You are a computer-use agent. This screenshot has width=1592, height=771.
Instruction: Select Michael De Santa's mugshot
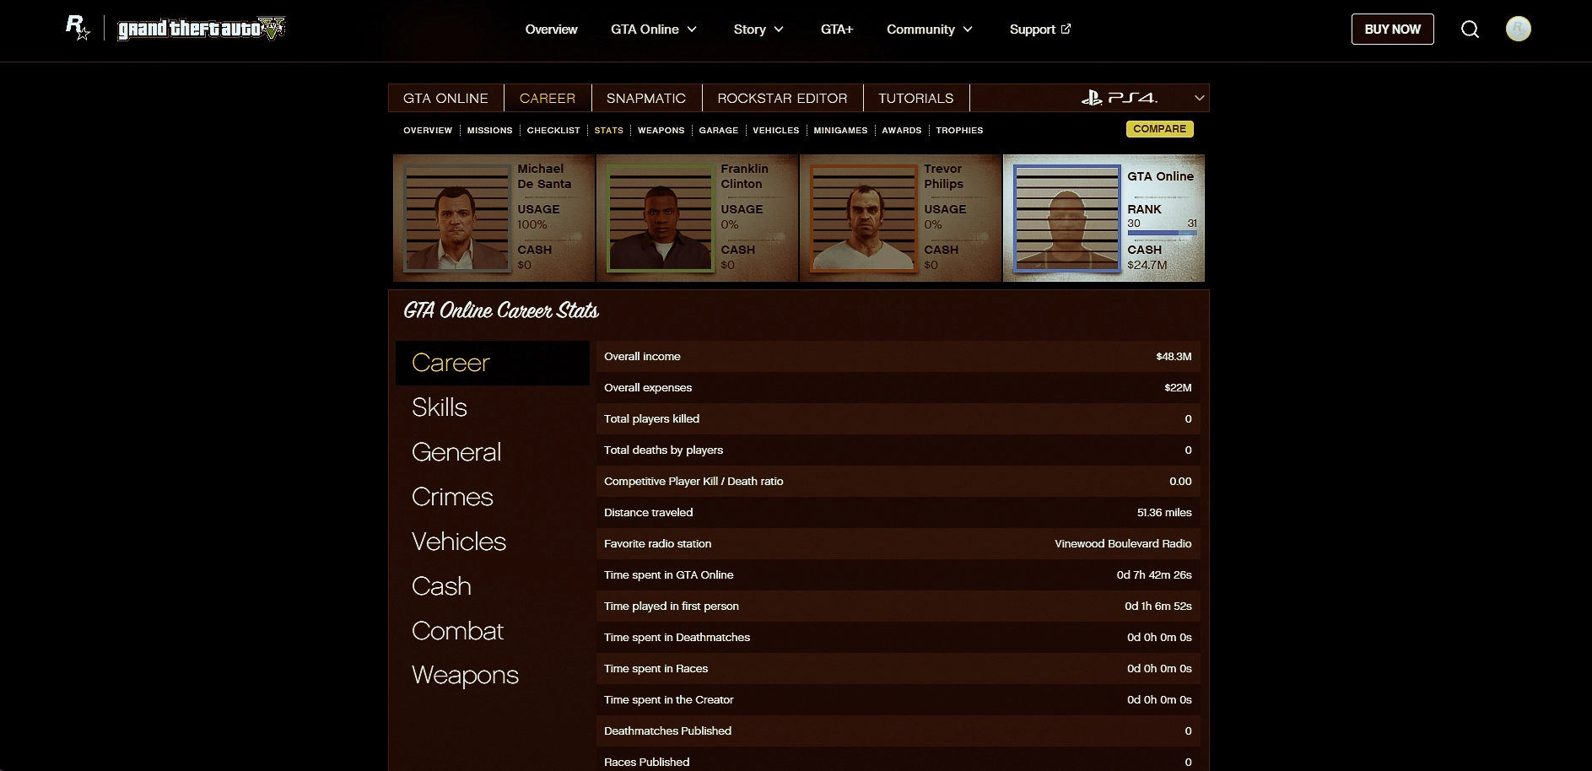coord(456,218)
